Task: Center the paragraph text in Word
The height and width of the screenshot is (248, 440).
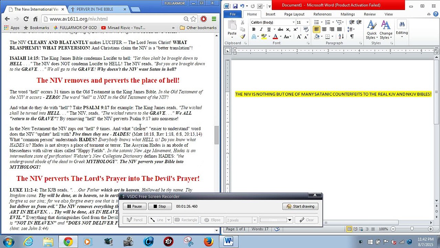Action: coord(324,30)
